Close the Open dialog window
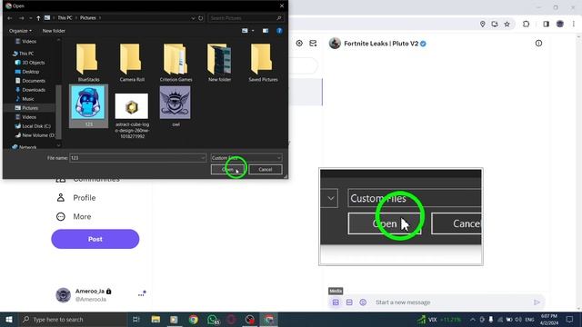The image size is (582, 327). [282, 6]
